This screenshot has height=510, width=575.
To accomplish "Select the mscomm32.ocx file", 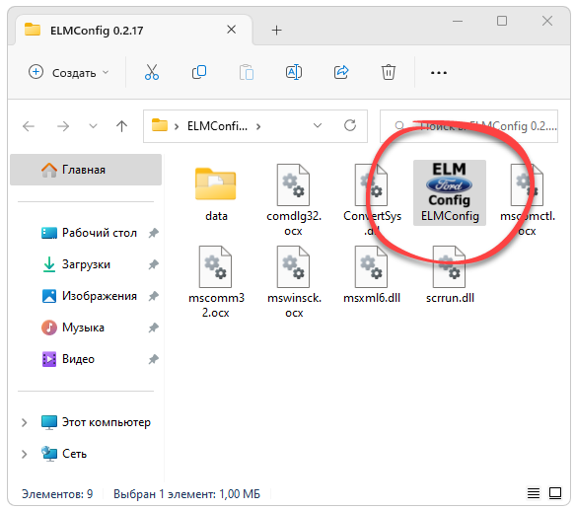I will [x=216, y=282].
